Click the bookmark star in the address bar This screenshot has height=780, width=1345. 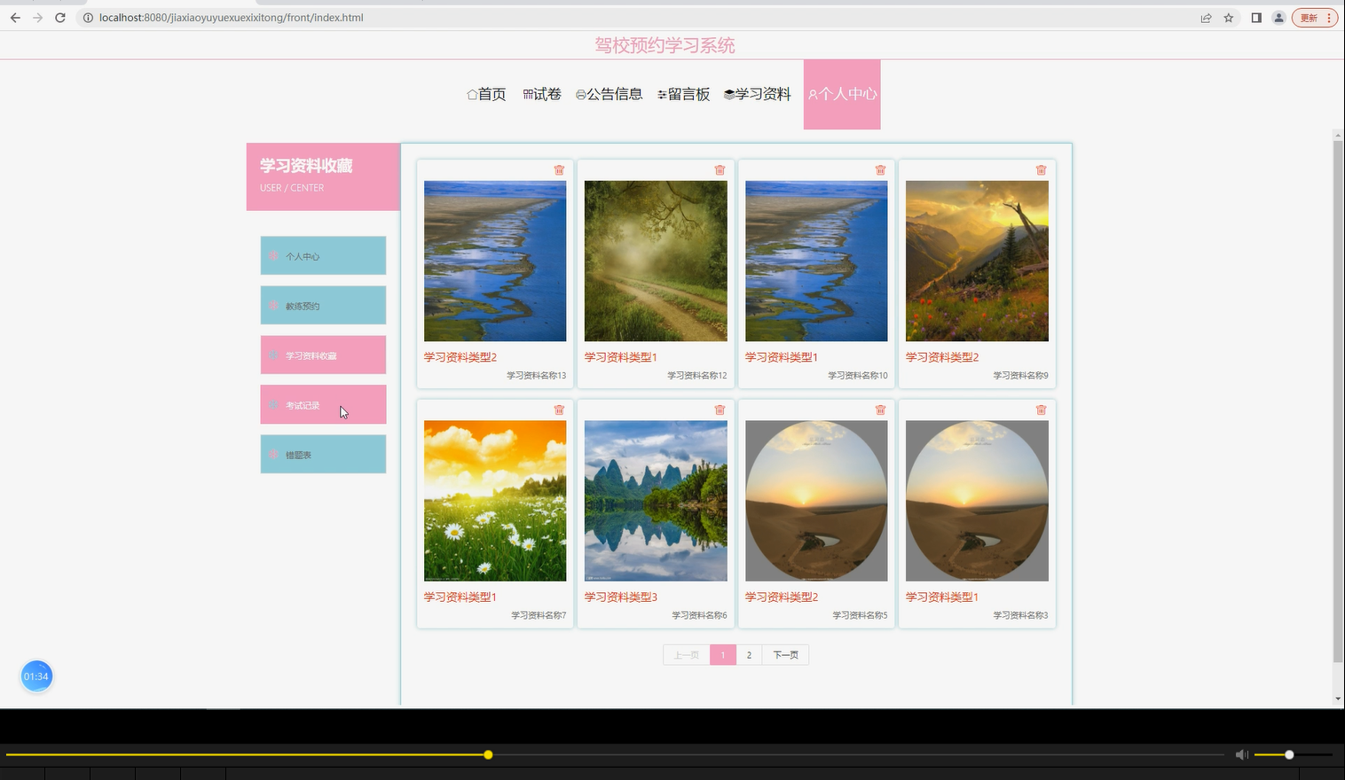tap(1230, 17)
